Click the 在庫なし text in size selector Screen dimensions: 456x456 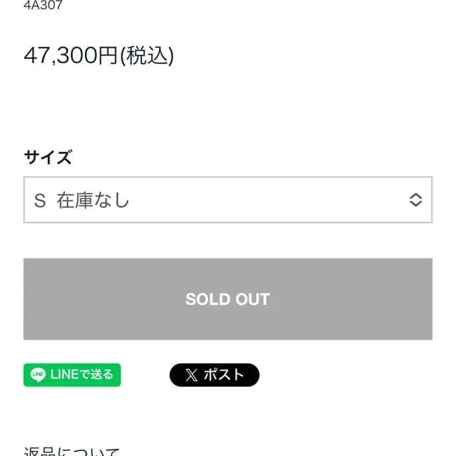pyautogui.click(x=93, y=200)
